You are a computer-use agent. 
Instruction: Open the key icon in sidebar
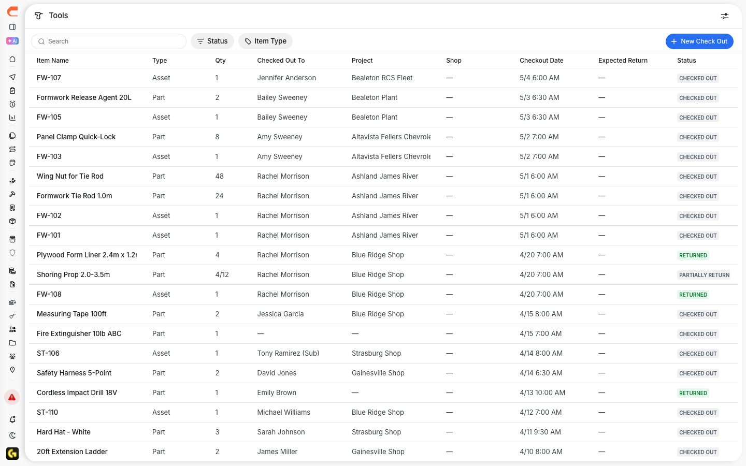click(x=12, y=316)
